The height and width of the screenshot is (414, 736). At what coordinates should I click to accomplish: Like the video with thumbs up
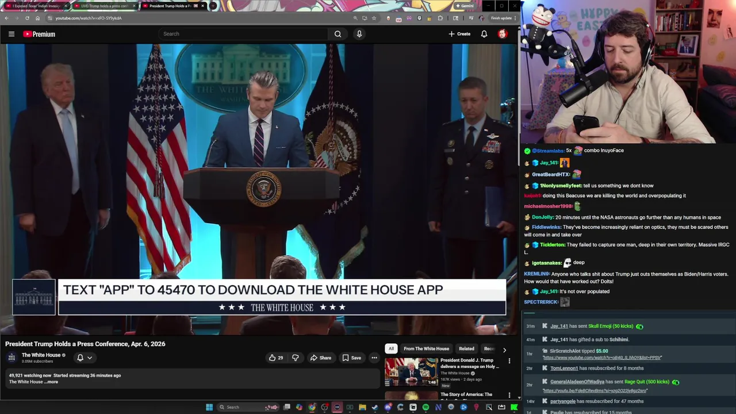pyautogui.click(x=276, y=358)
